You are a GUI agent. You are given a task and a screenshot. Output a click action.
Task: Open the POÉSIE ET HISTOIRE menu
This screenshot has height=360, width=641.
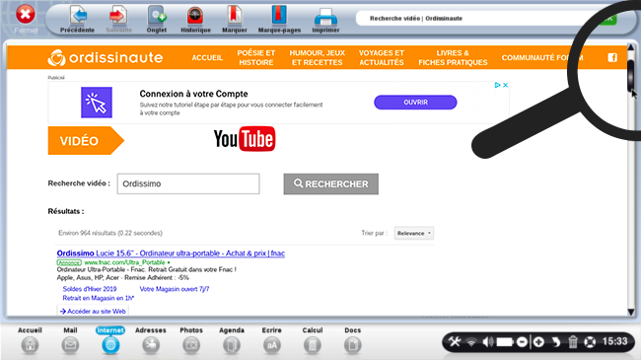click(256, 57)
